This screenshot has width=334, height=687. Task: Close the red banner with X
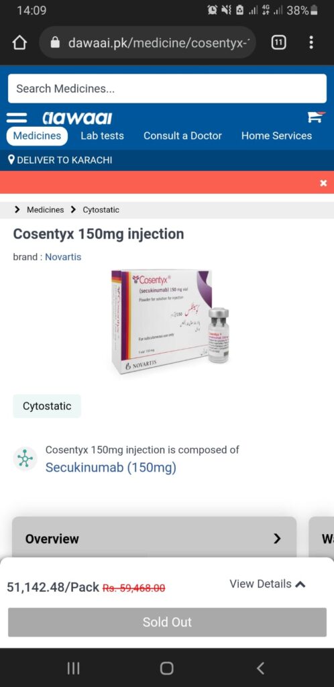point(323,183)
